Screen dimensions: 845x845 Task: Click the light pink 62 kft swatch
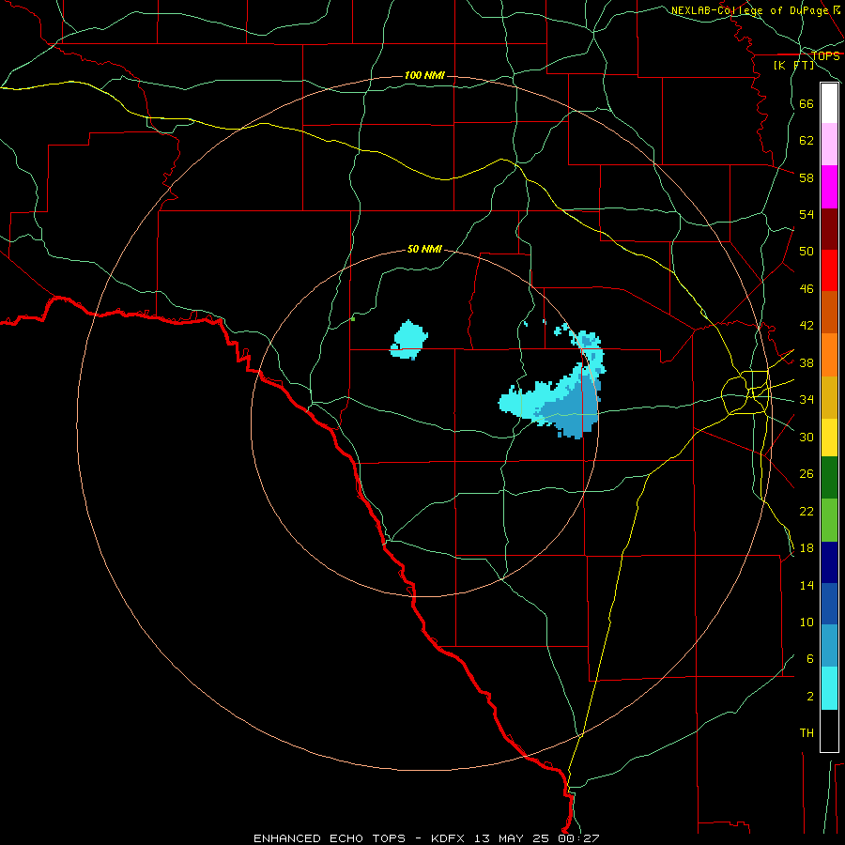(829, 144)
